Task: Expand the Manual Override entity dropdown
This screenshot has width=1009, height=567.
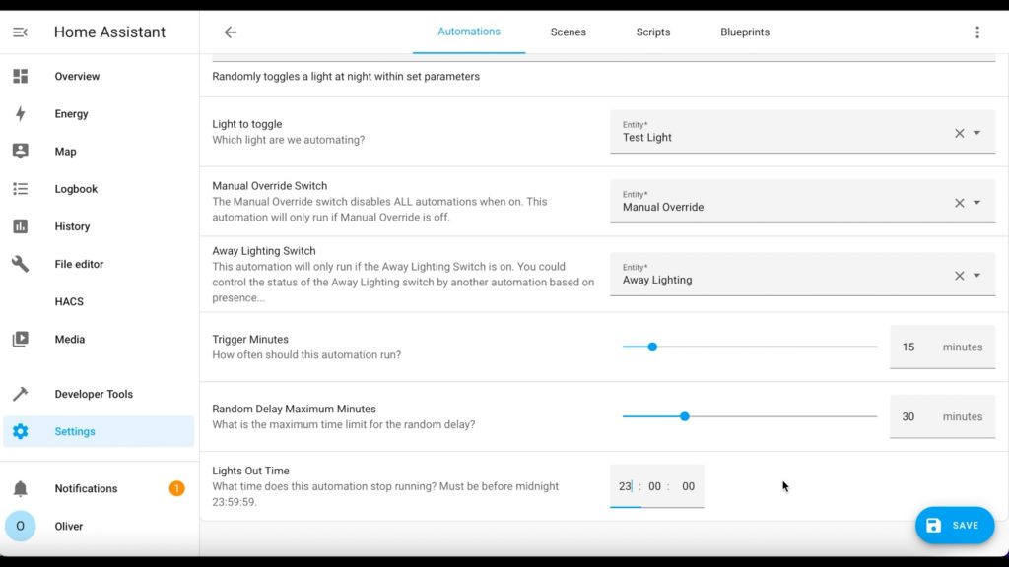Action: pos(976,203)
